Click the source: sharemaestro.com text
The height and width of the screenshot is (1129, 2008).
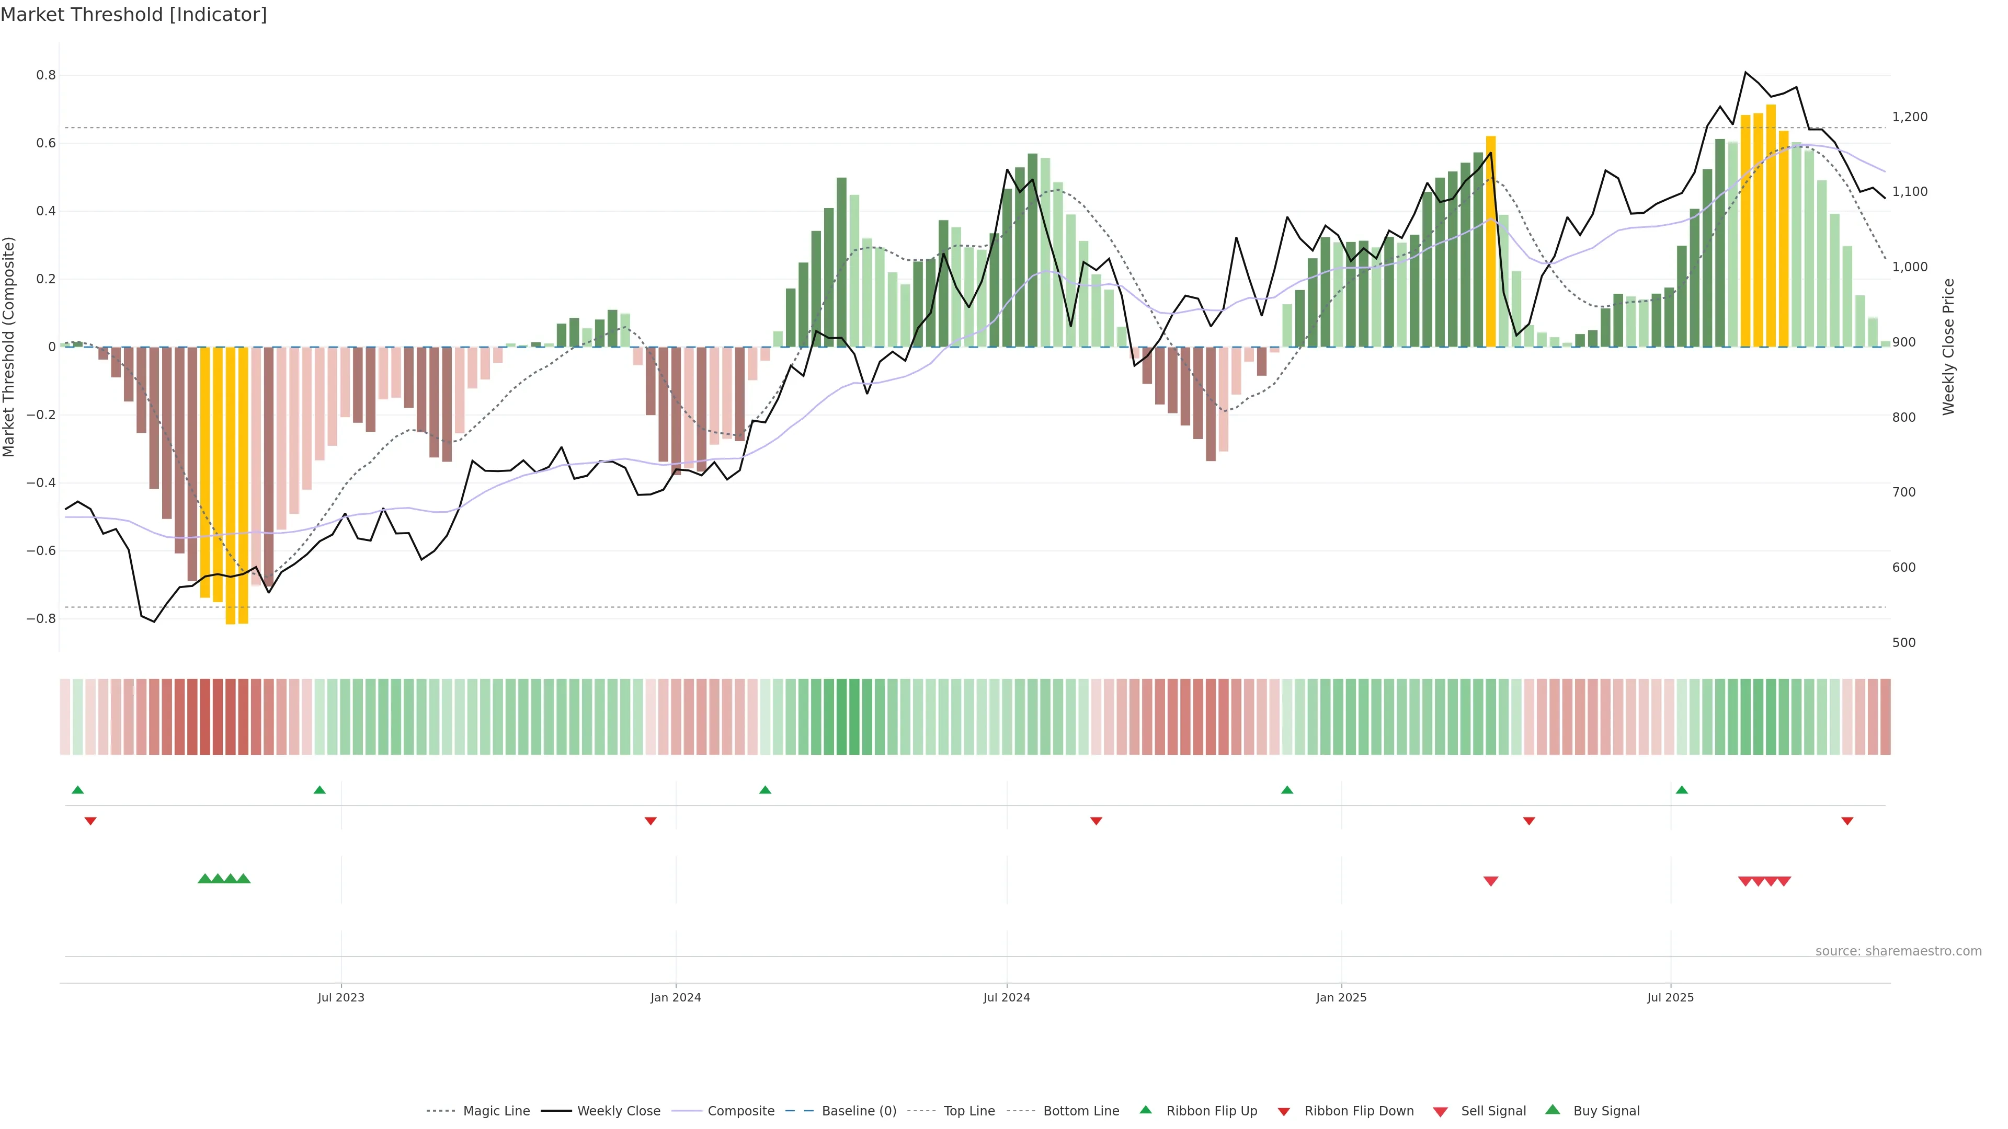[1898, 951]
